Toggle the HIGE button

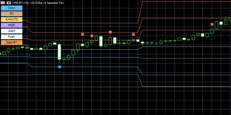(x=12, y=25)
